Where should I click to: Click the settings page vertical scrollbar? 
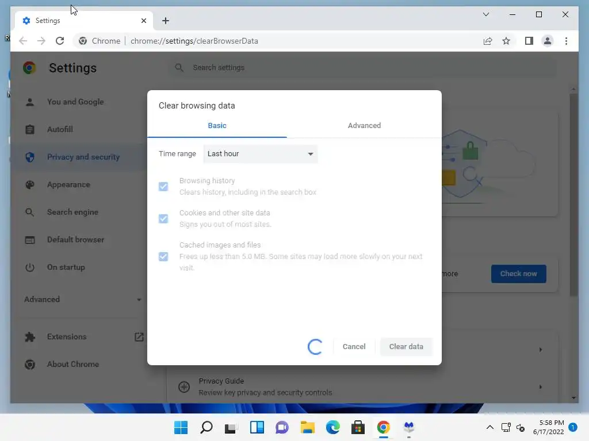click(x=573, y=195)
